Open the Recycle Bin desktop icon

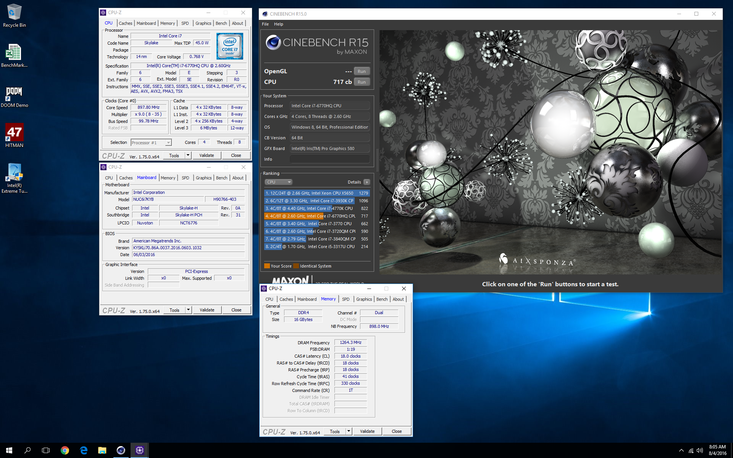[x=14, y=16]
